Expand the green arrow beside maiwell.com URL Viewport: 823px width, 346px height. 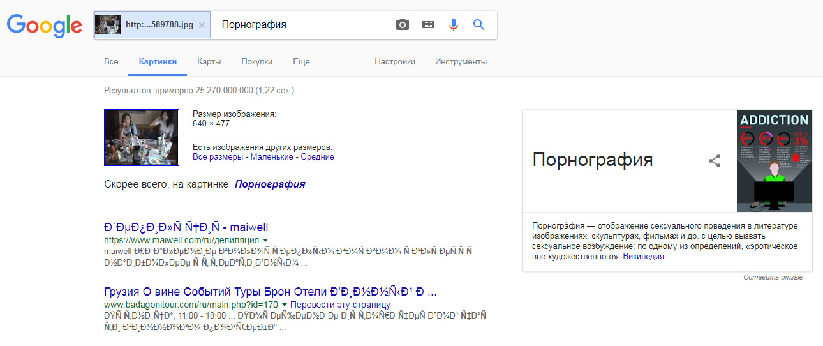265,239
